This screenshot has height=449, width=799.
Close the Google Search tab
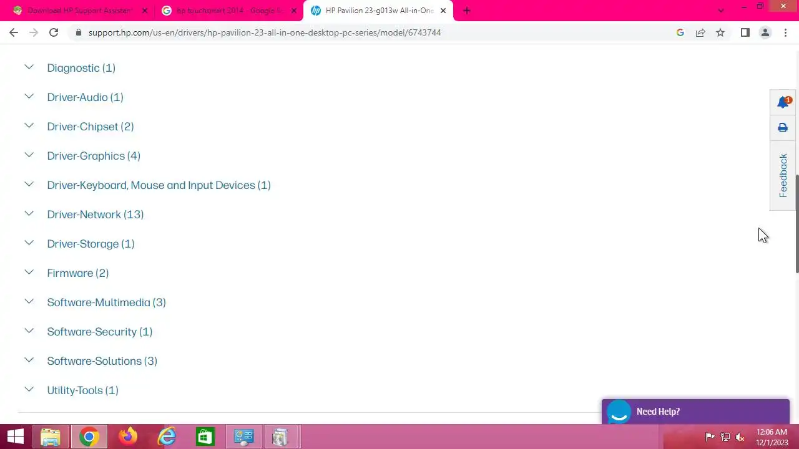click(294, 11)
